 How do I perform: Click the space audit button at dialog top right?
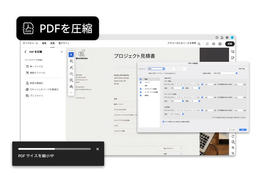pyautogui.click(x=242, y=69)
